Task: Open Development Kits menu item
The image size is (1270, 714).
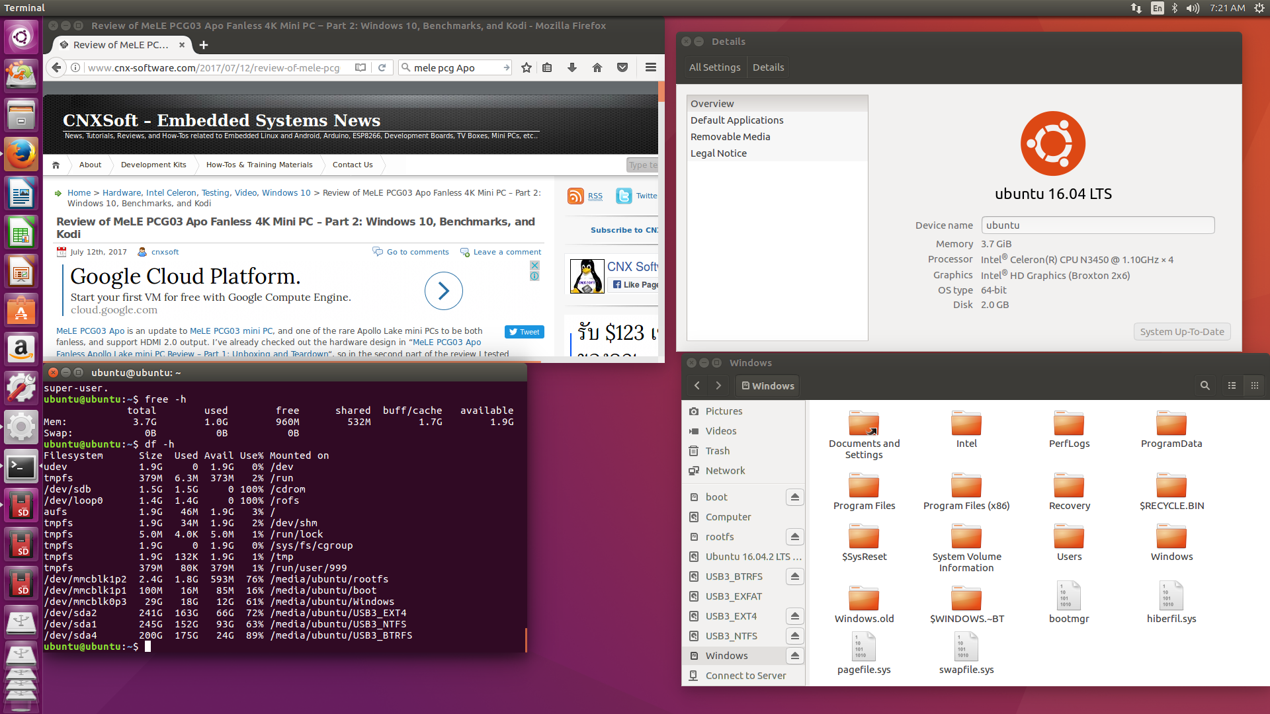Action: pos(153,165)
